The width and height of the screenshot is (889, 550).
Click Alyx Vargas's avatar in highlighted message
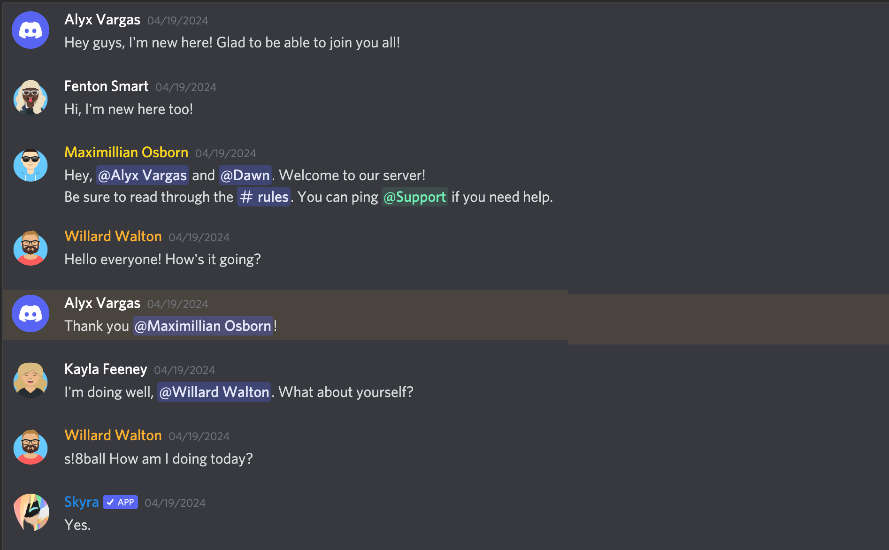point(31,313)
